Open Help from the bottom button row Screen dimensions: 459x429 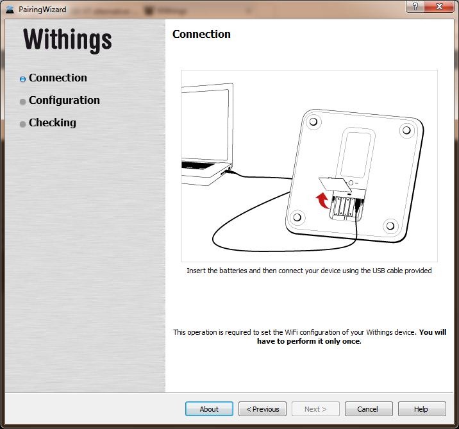click(422, 408)
